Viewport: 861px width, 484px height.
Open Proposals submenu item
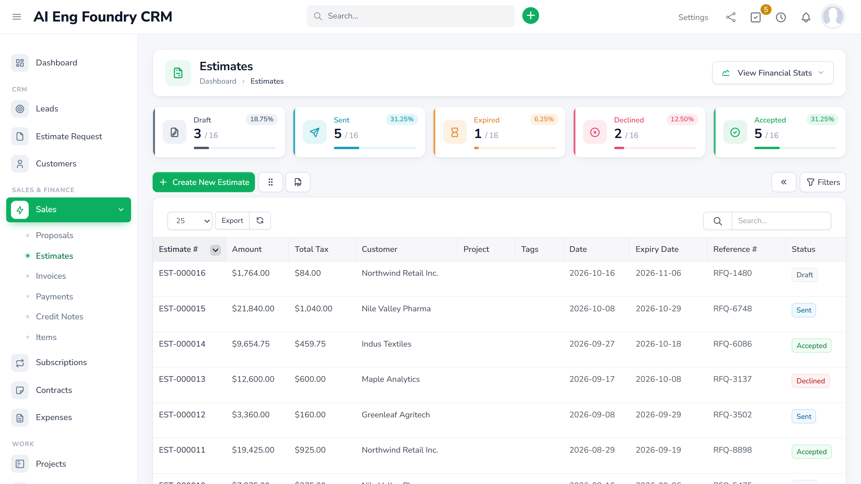pos(54,235)
